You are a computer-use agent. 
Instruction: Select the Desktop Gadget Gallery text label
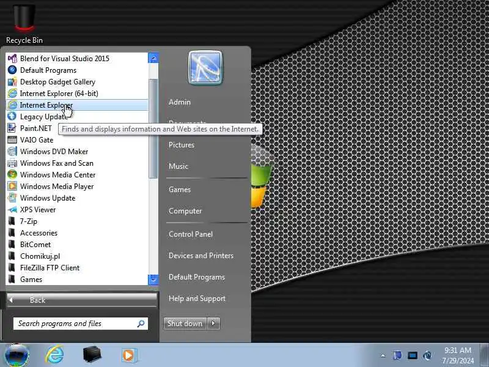pyautogui.click(x=57, y=82)
